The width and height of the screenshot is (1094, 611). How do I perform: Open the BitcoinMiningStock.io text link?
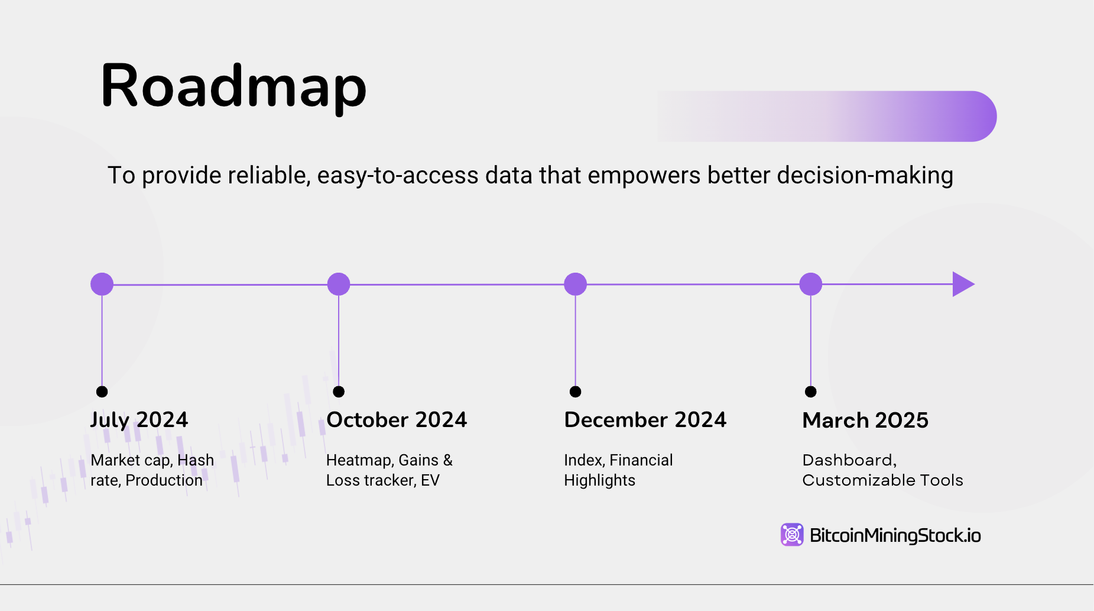click(x=895, y=535)
